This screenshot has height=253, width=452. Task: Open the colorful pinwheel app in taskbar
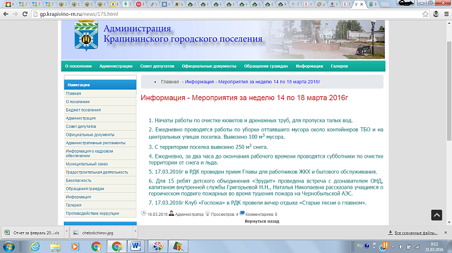point(158,246)
